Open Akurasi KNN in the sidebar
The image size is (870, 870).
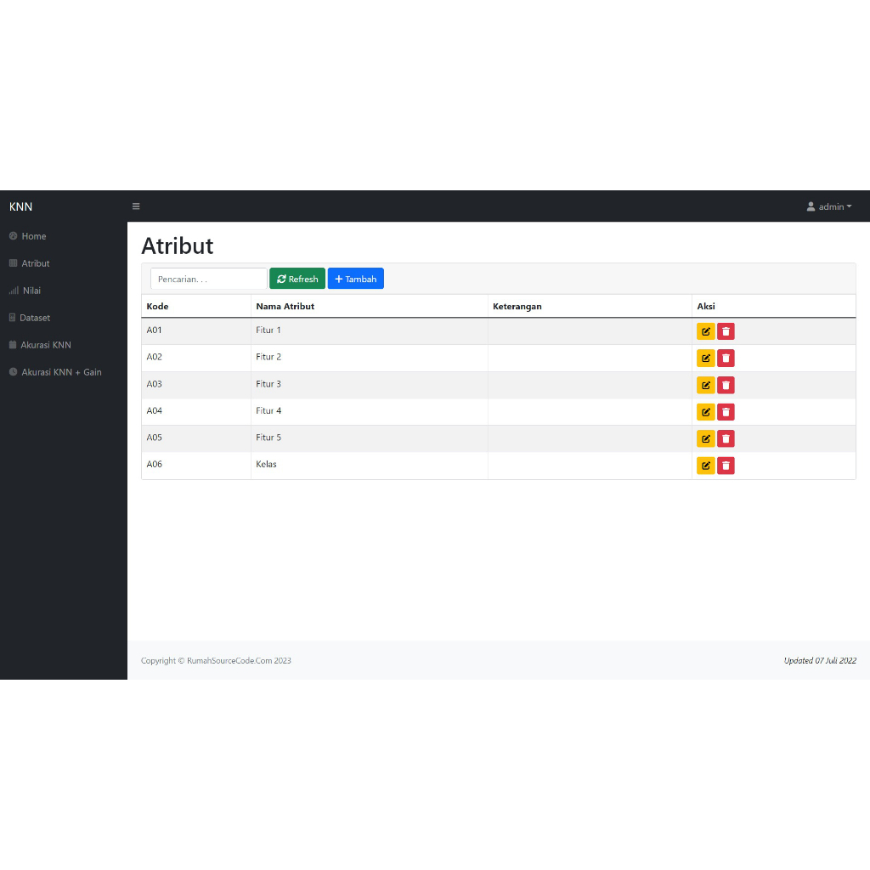[x=40, y=345]
